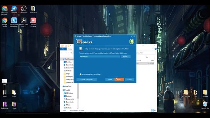Open soft repack folder in Explorer sidebar
Viewport: 210px width, 118px height.
tap(69, 76)
